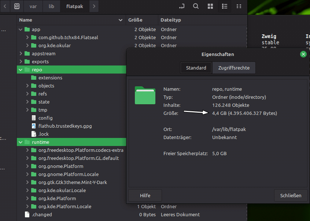Switch to icon grid view
The height and width of the screenshot is (221, 310).
210,6
